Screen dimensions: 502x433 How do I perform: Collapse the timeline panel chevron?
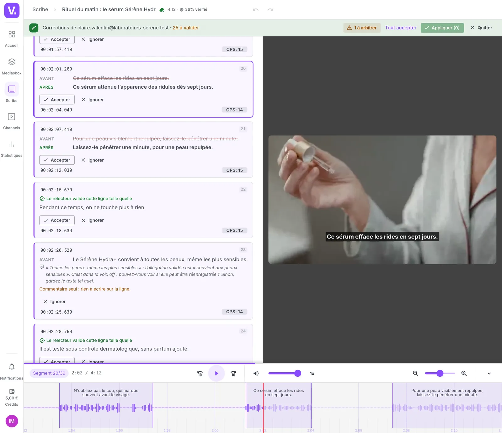point(489,373)
